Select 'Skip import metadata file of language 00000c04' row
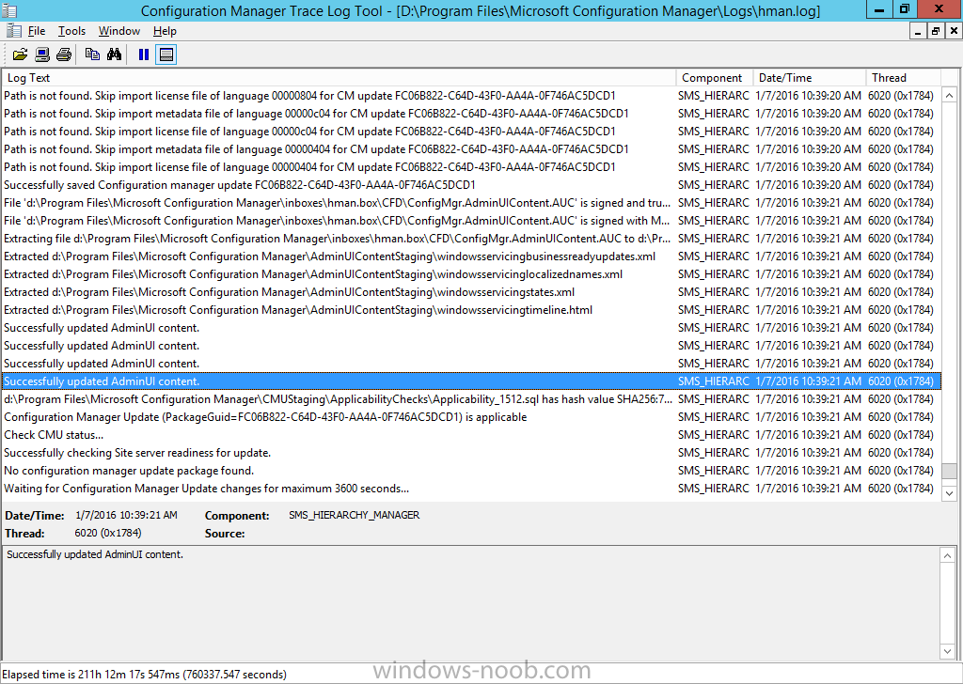Image resolution: width=963 pixels, height=684 pixels. point(471,114)
